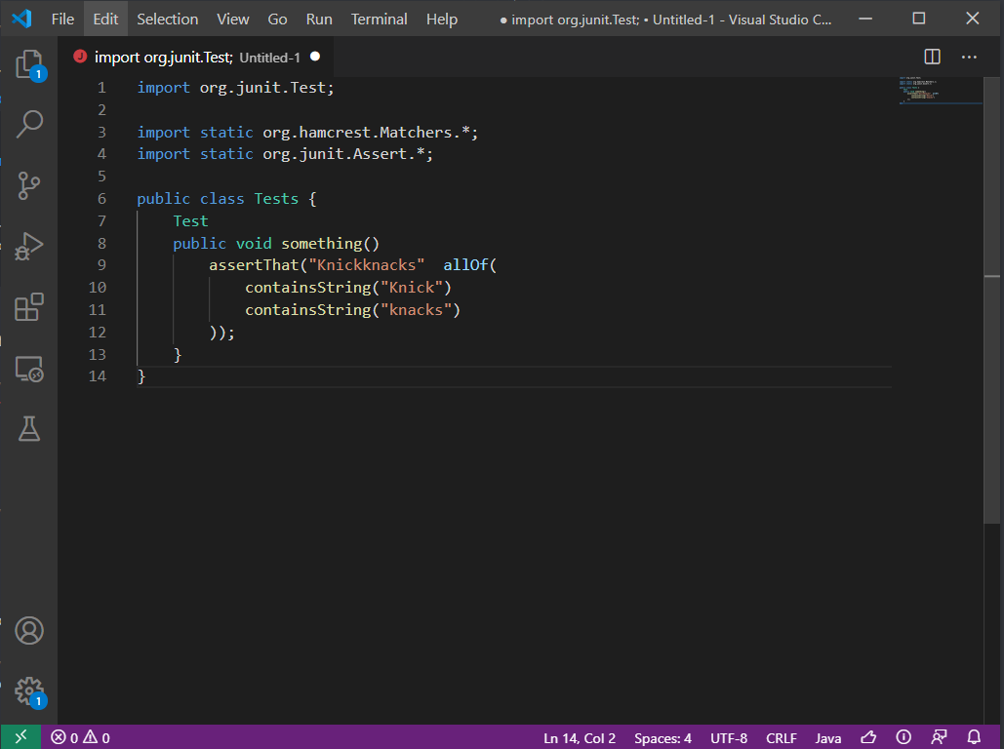Image resolution: width=1004 pixels, height=749 pixels.
Task: Open the File menu
Action: point(62,20)
